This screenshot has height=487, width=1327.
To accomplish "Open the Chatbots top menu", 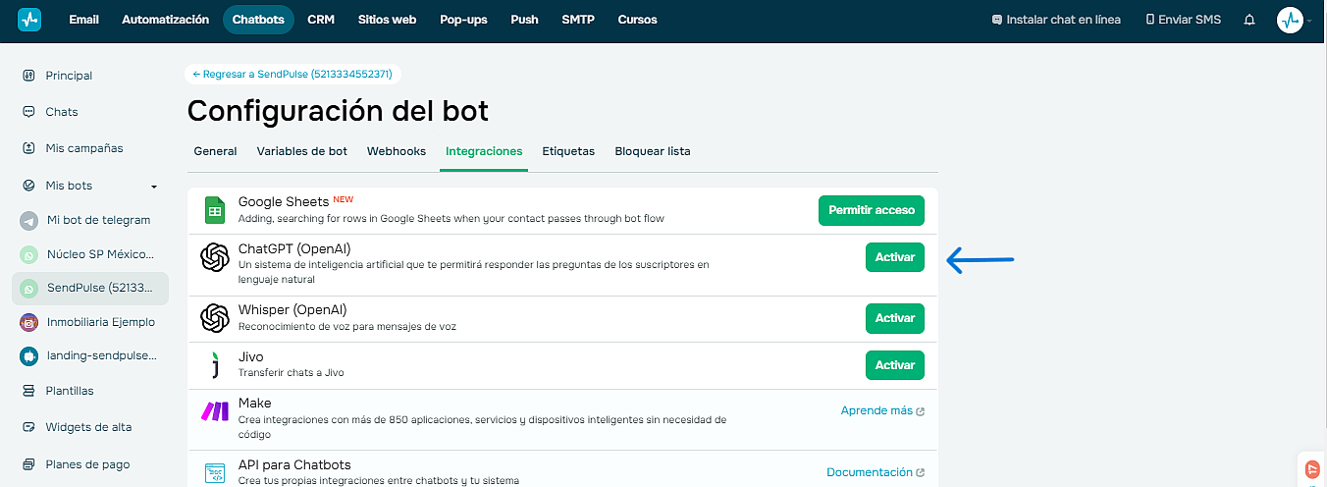I will tap(258, 20).
